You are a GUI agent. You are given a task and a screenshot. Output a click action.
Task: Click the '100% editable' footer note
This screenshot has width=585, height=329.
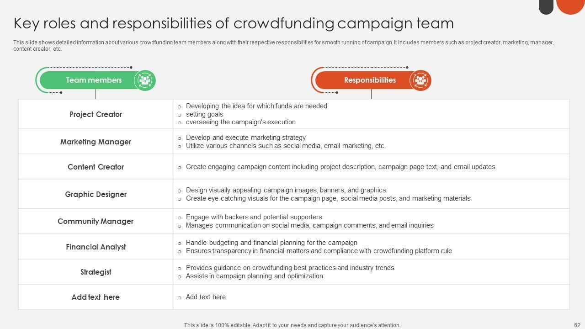pos(292,325)
